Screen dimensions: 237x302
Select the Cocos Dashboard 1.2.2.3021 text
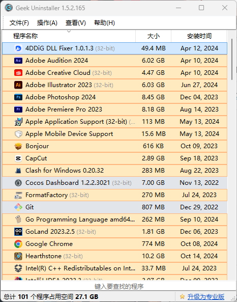point(68,183)
